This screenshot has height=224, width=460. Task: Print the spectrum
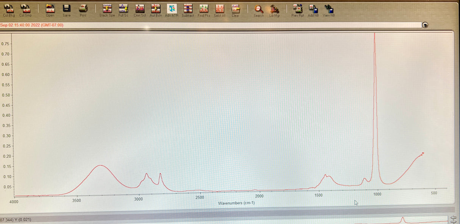tap(83, 10)
